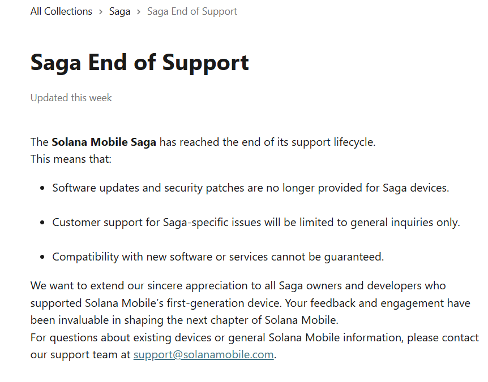488x382 pixels.
Task: Click chevron separator after Saga breadcrumb
Action: (x=139, y=11)
